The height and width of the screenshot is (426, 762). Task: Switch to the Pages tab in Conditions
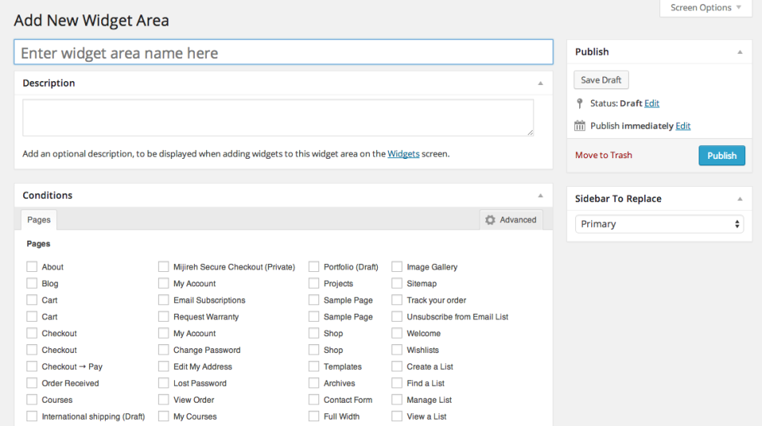(39, 220)
